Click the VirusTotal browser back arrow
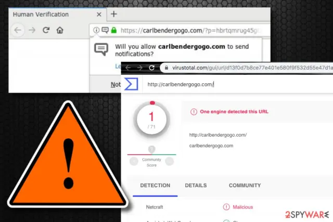Viewport: 333px width, 222px height. (128, 68)
